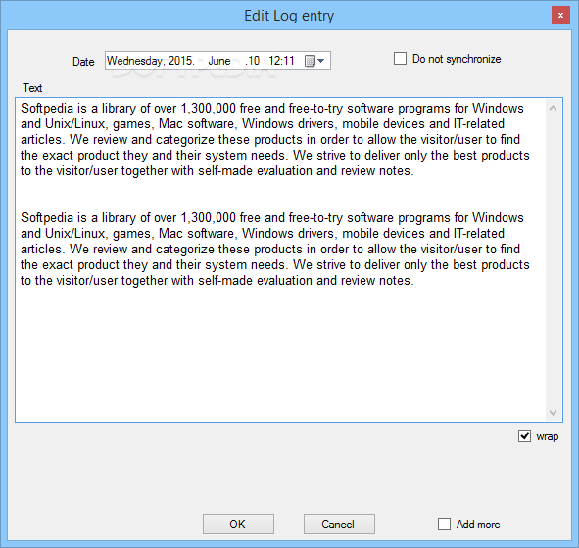The height and width of the screenshot is (548, 579).
Task: Select the time 12:11 in the date field
Action: [x=281, y=61]
